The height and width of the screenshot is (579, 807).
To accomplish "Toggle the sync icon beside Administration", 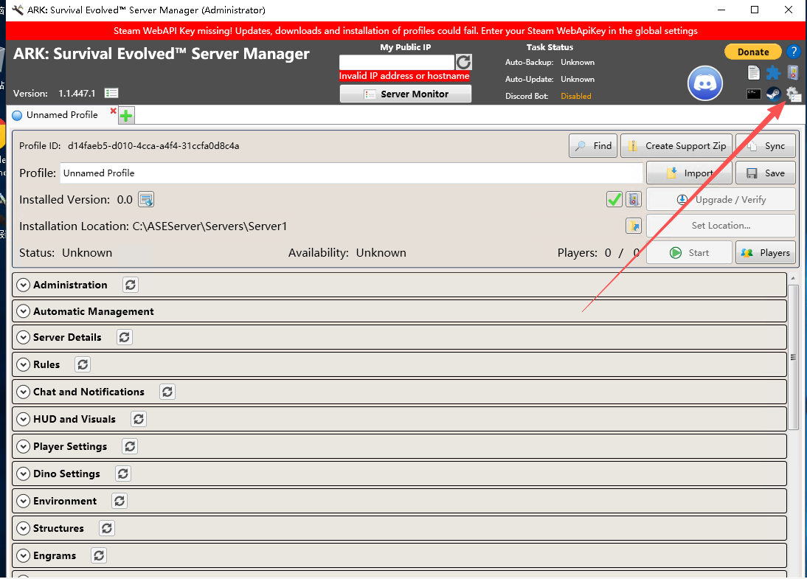I will [131, 285].
